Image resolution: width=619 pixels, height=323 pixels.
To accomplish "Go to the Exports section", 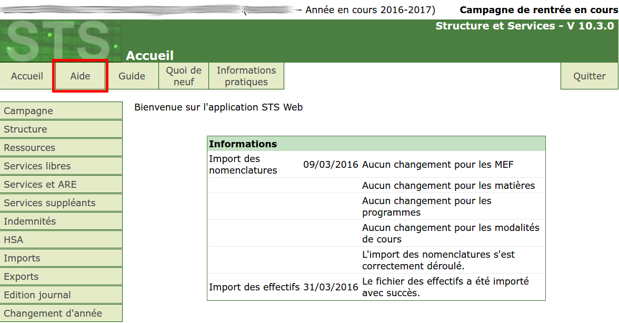I will click(61, 277).
